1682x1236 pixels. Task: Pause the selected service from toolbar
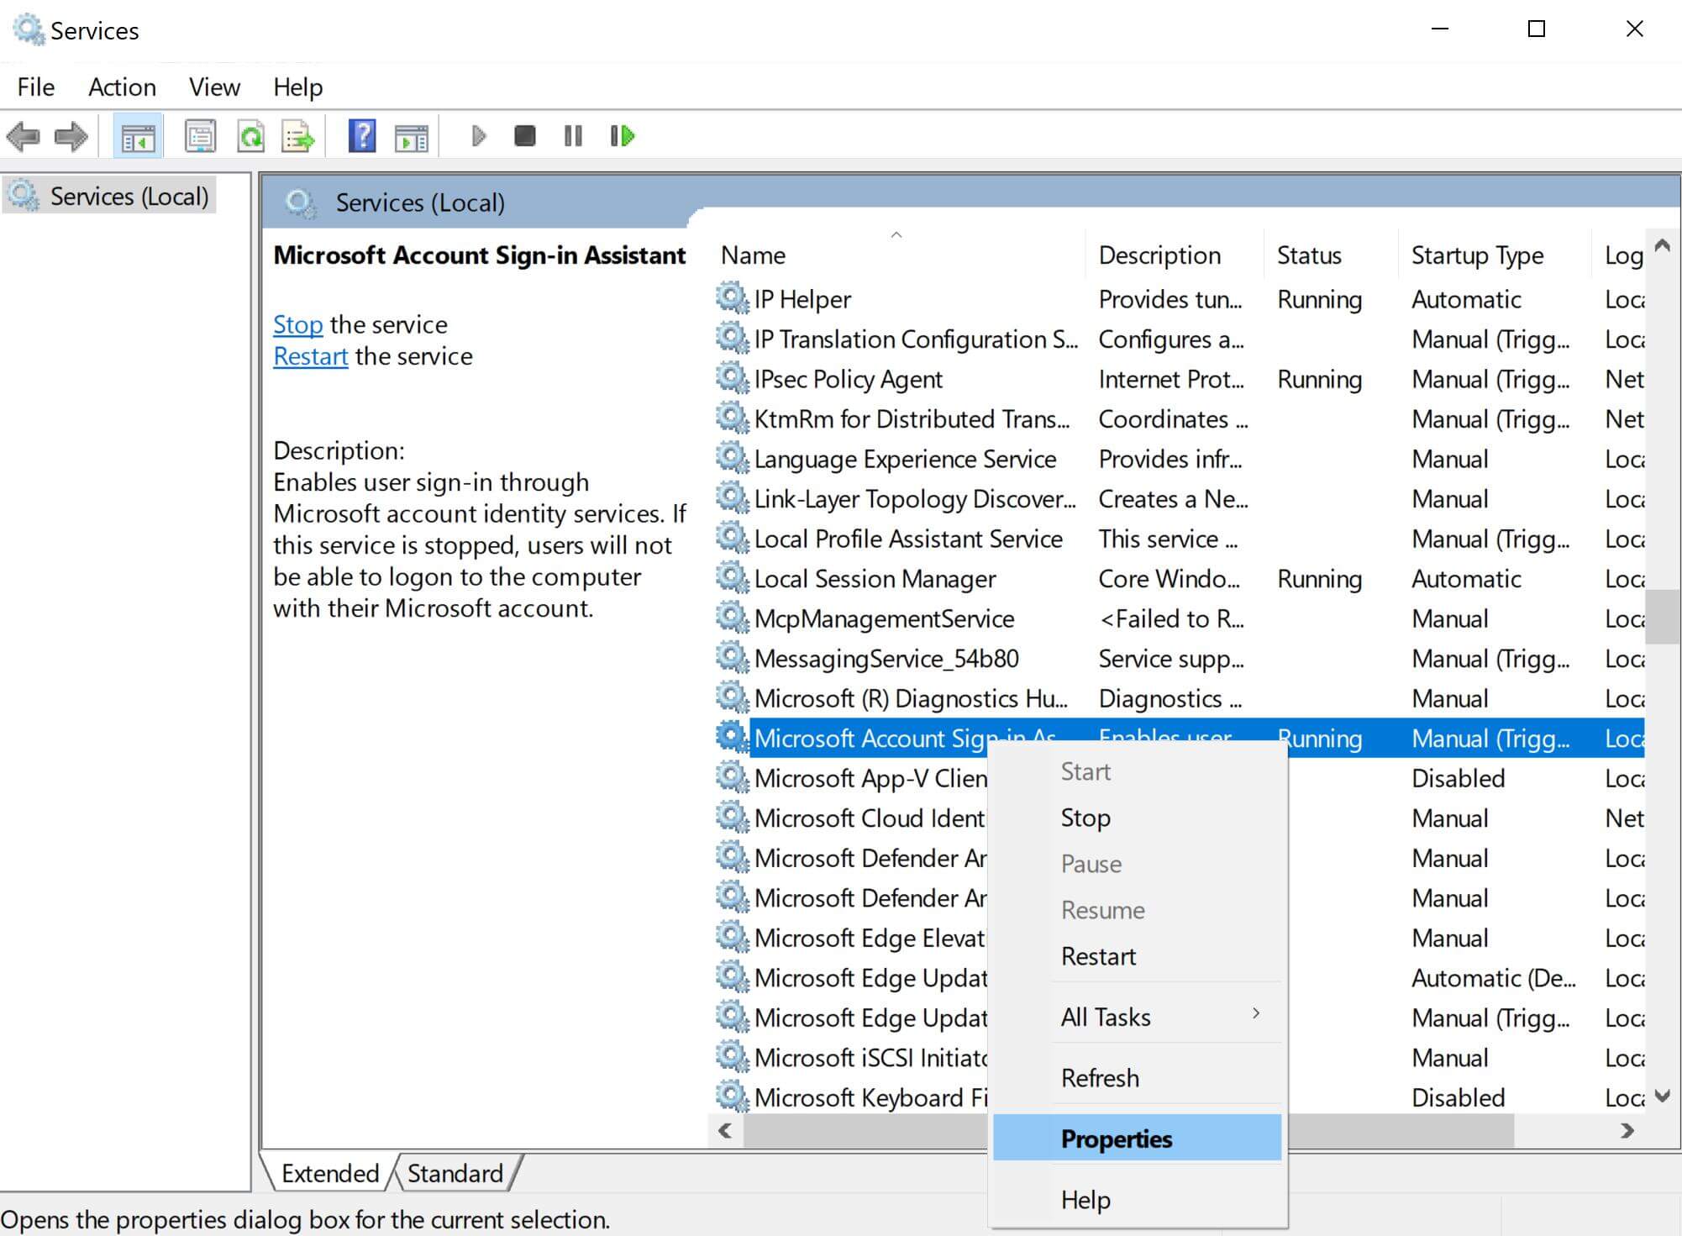click(x=572, y=136)
